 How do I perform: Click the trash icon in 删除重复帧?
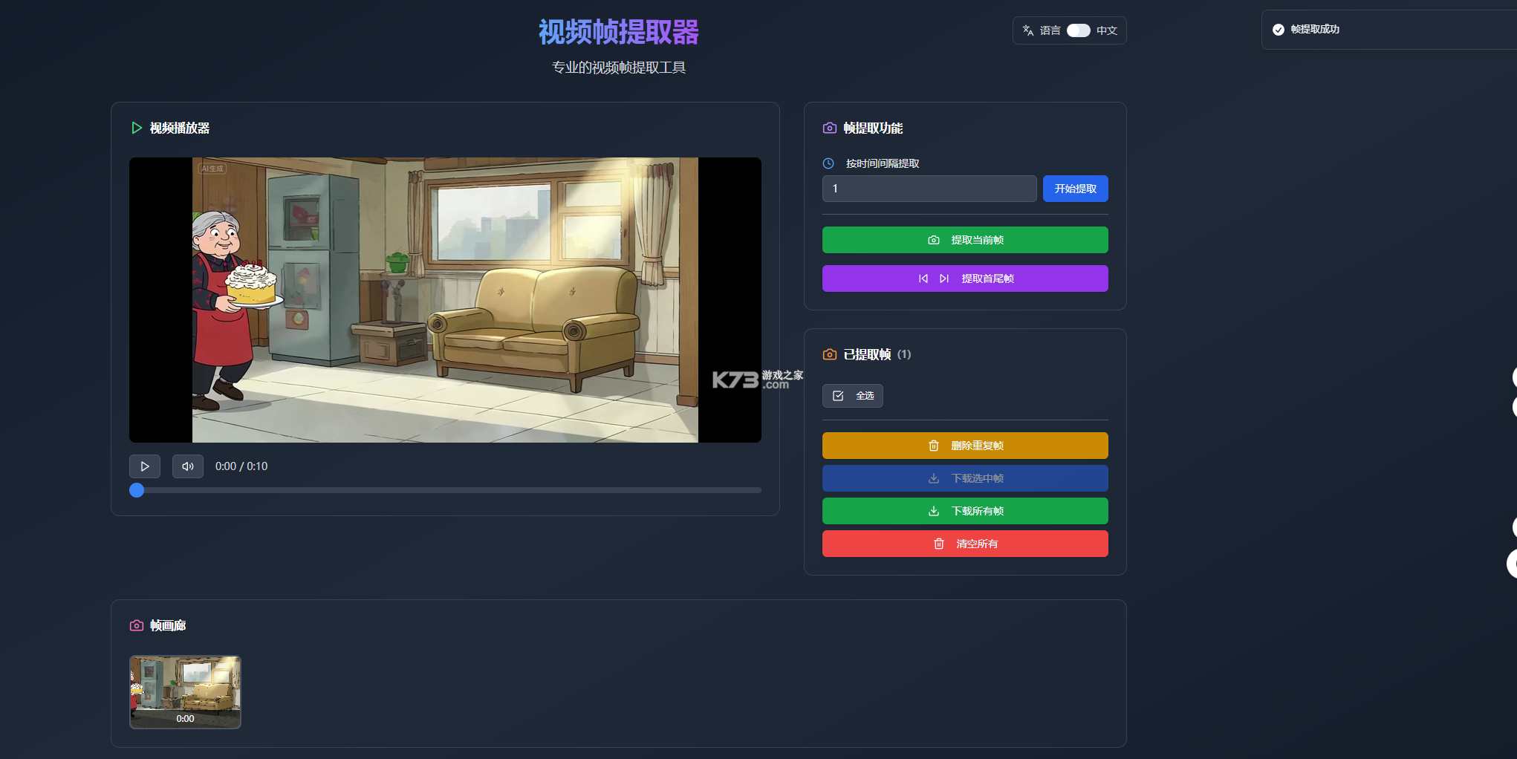point(934,446)
